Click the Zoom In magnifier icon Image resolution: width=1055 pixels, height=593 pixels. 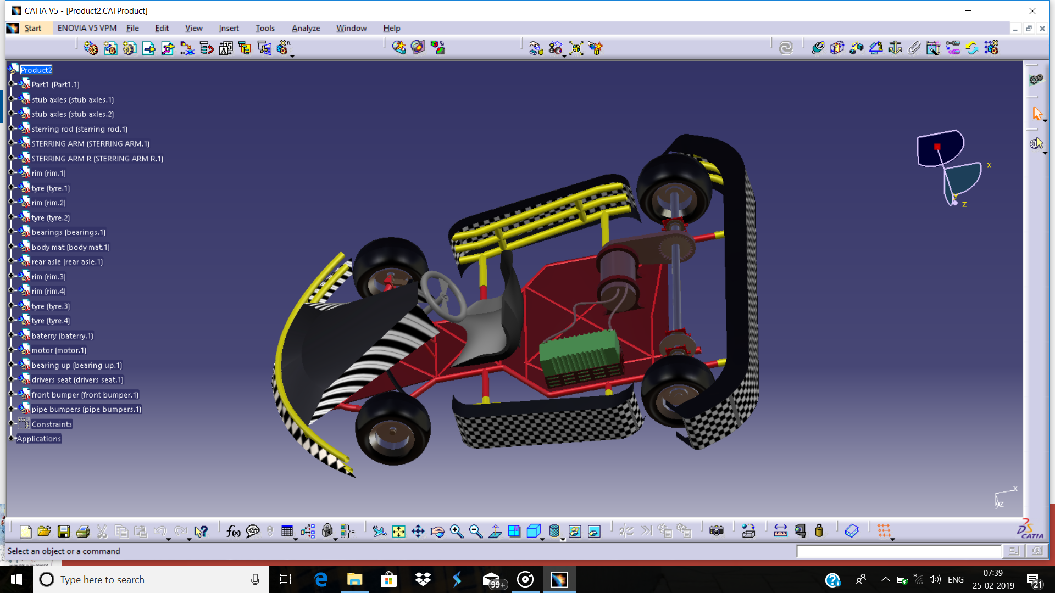(x=456, y=532)
